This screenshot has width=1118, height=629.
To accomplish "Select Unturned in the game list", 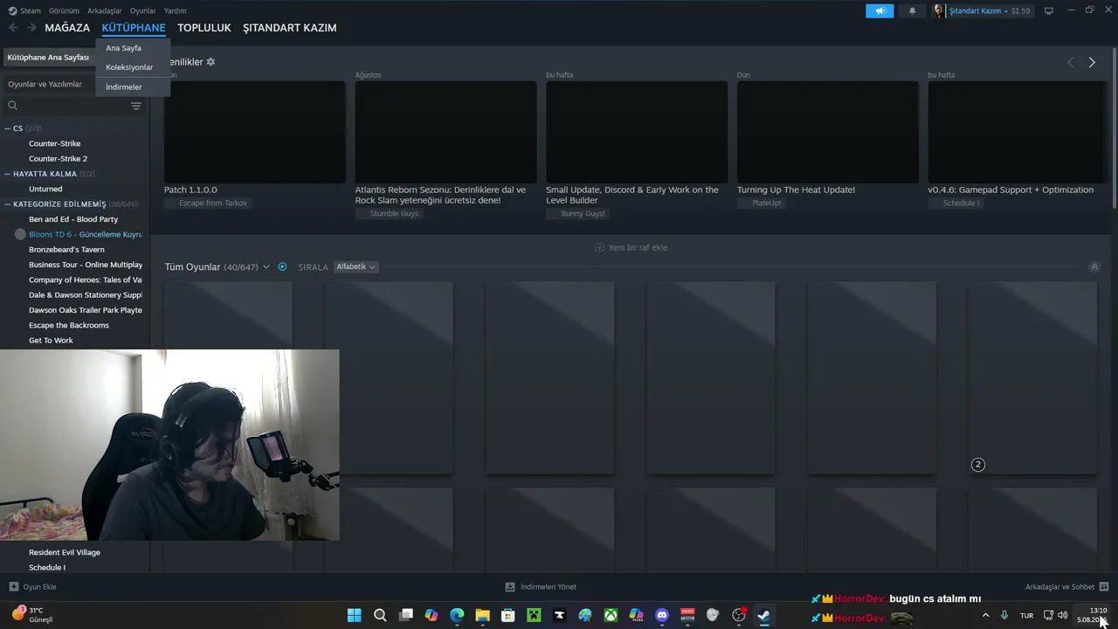I will click(45, 189).
